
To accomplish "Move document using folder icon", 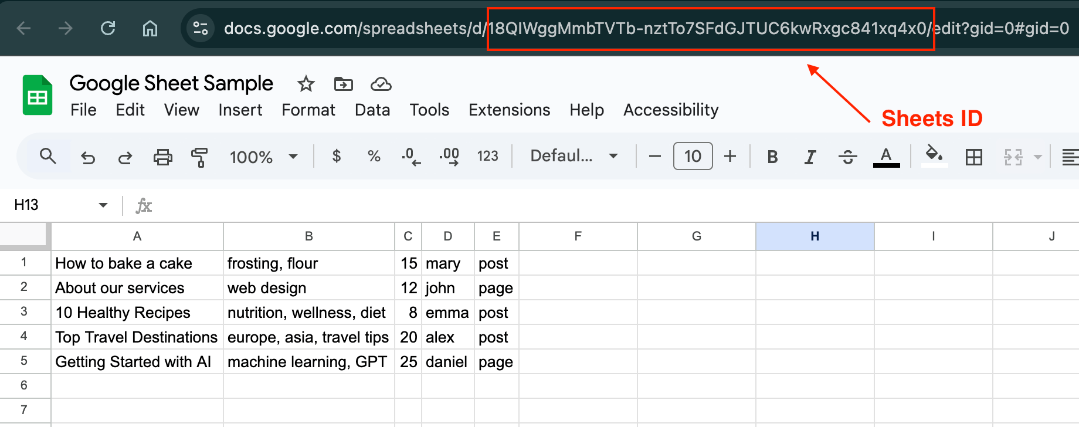I will (344, 84).
